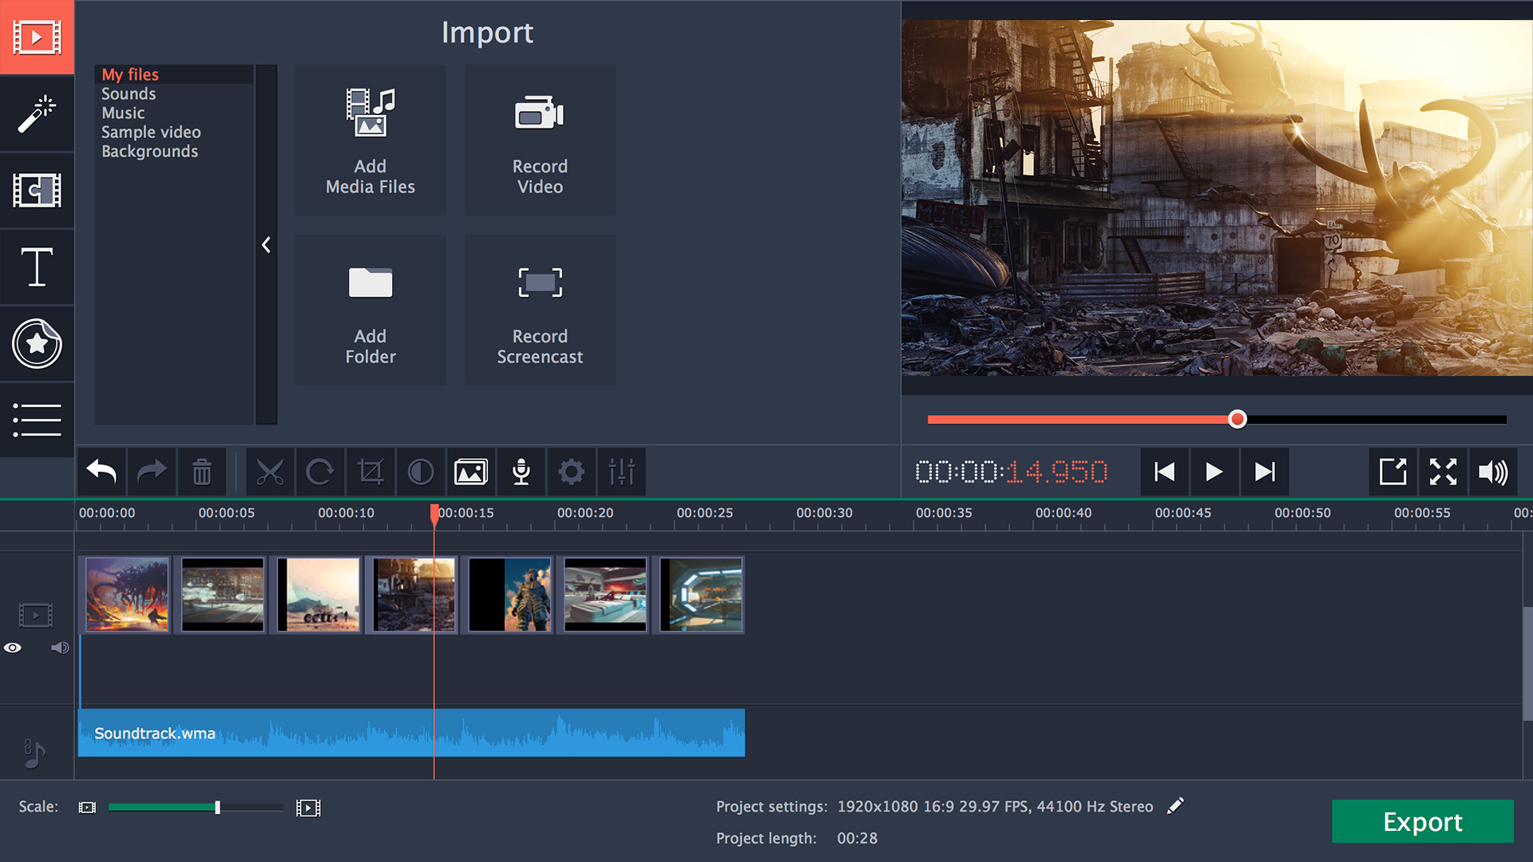This screenshot has height=862, width=1533.
Task: Select the transitions/clips tool icon
Action: pos(36,191)
